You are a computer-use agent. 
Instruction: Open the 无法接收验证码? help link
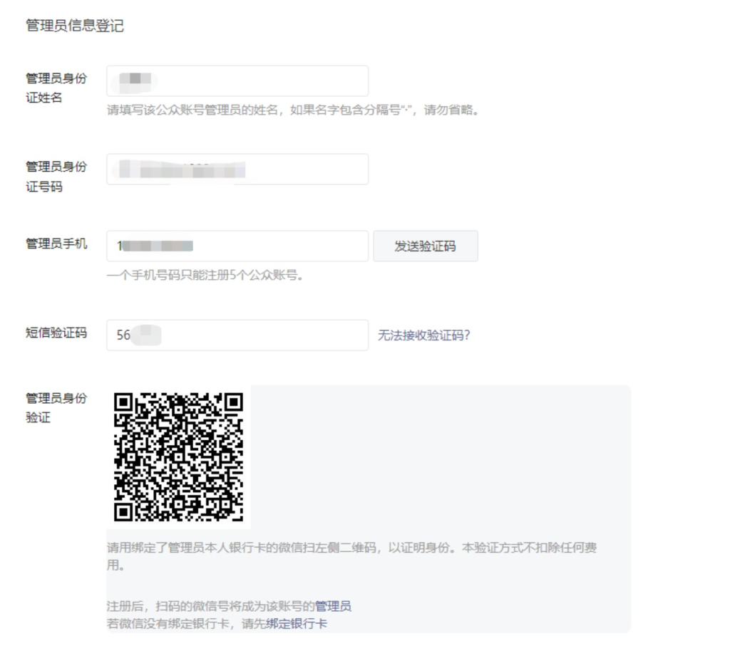pos(423,335)
